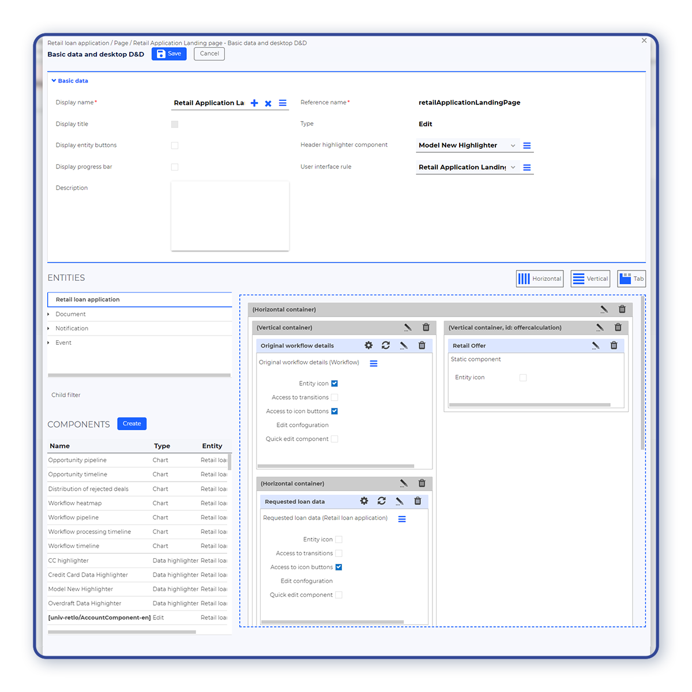
Task: Click into the Description text area
Action: point(230,216)
